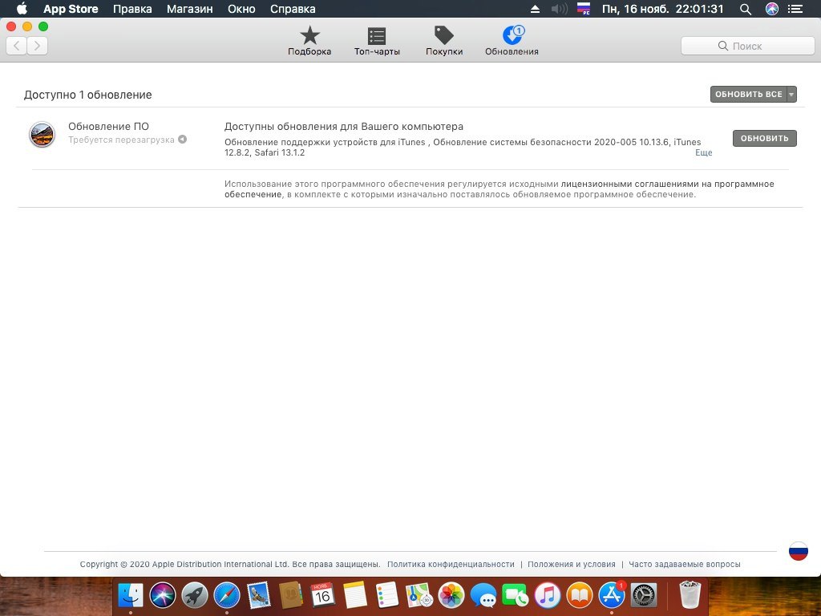The height and width of the screenshot is (616, 821).
Task: Click the macOS High Sierra update icon
Action: [x=42, y=134]
